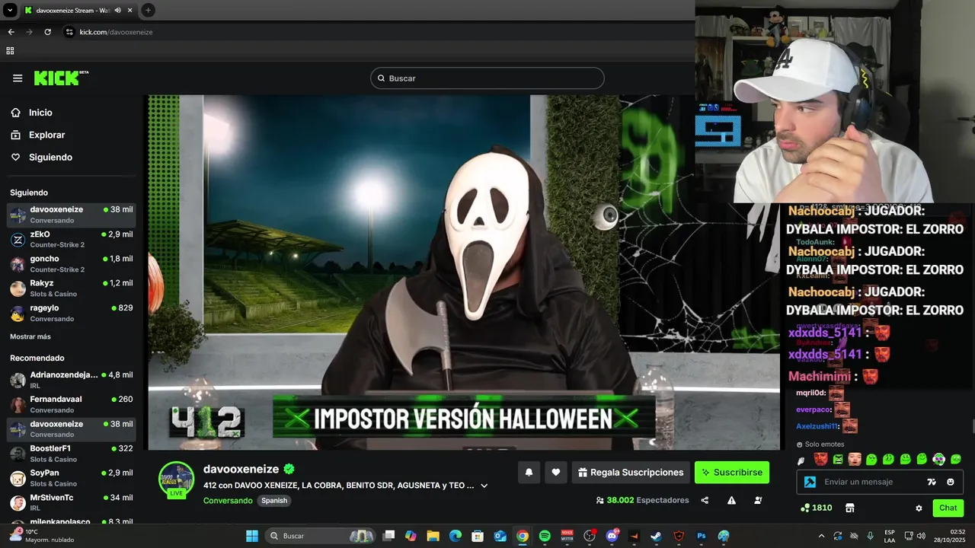Open the emoji picker in chat input
Screen dimensions: 975x548
[x=951, y=482]
